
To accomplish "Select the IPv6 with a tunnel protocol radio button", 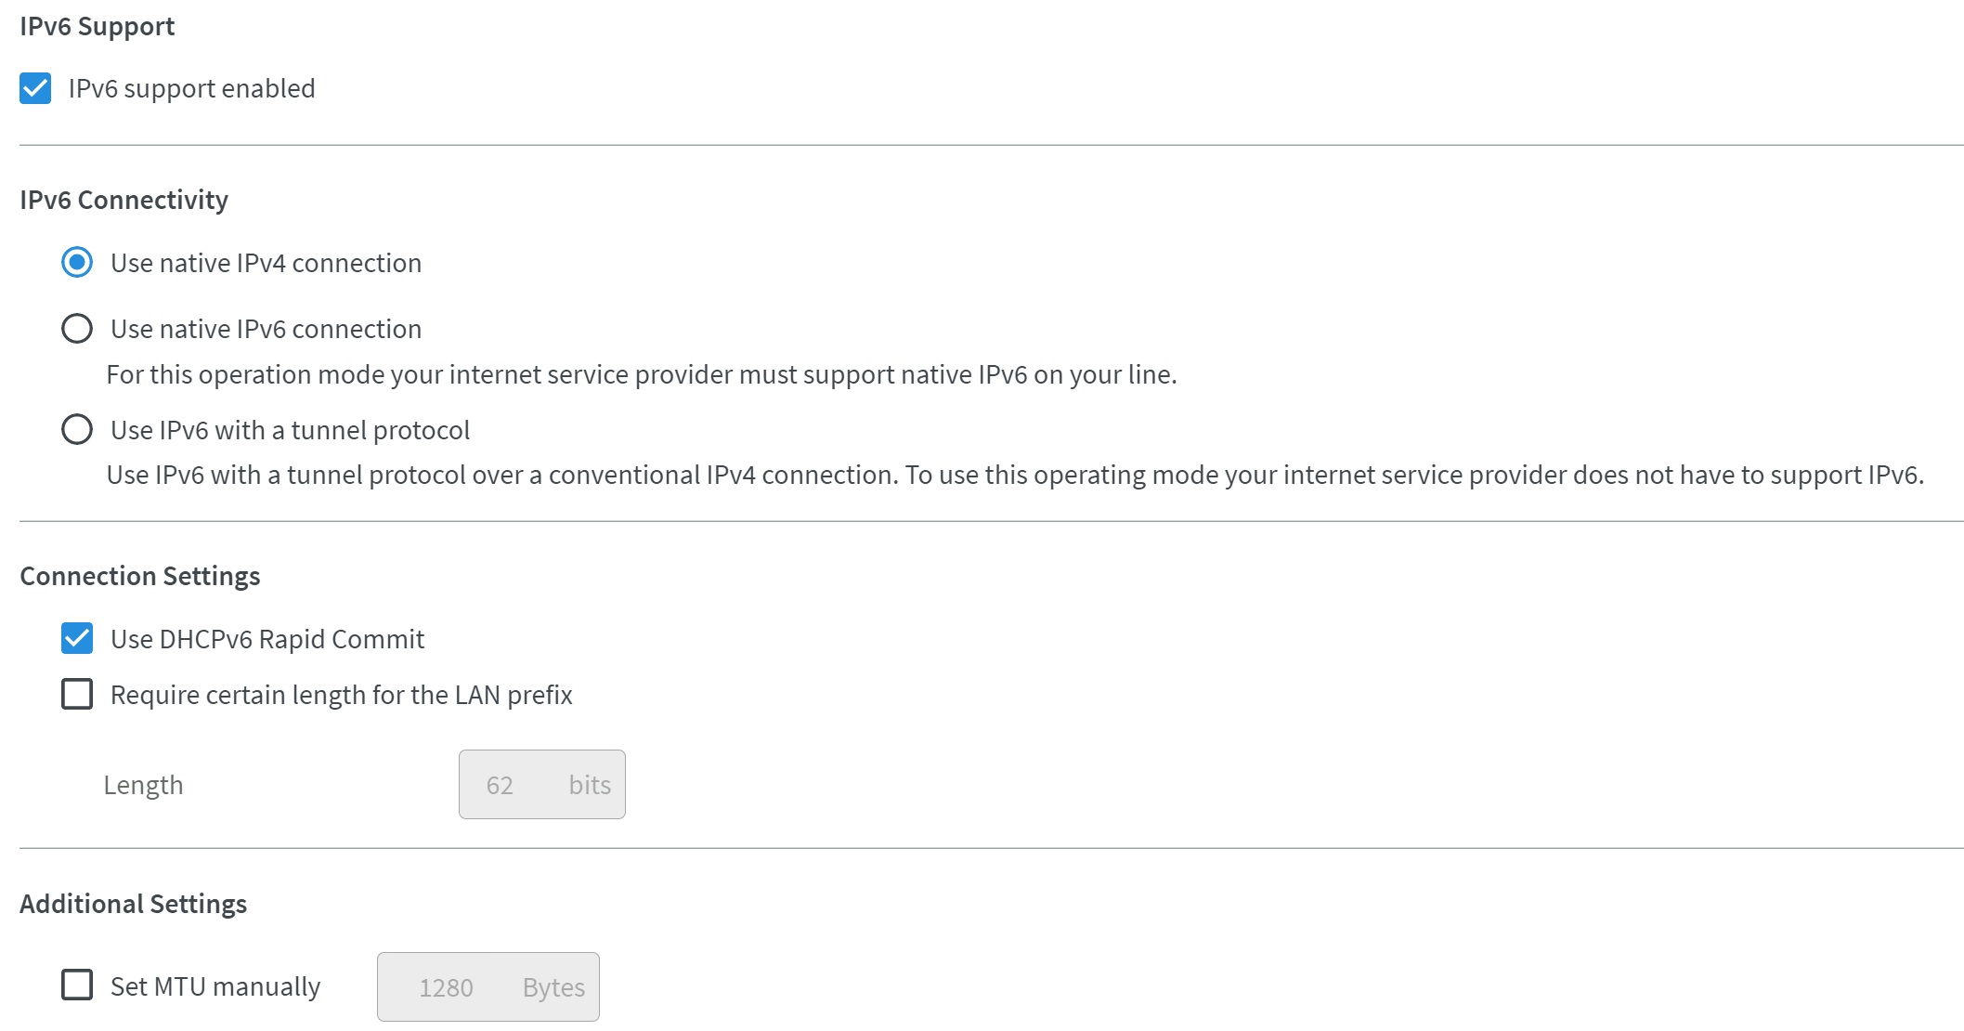I will (77, 430).
